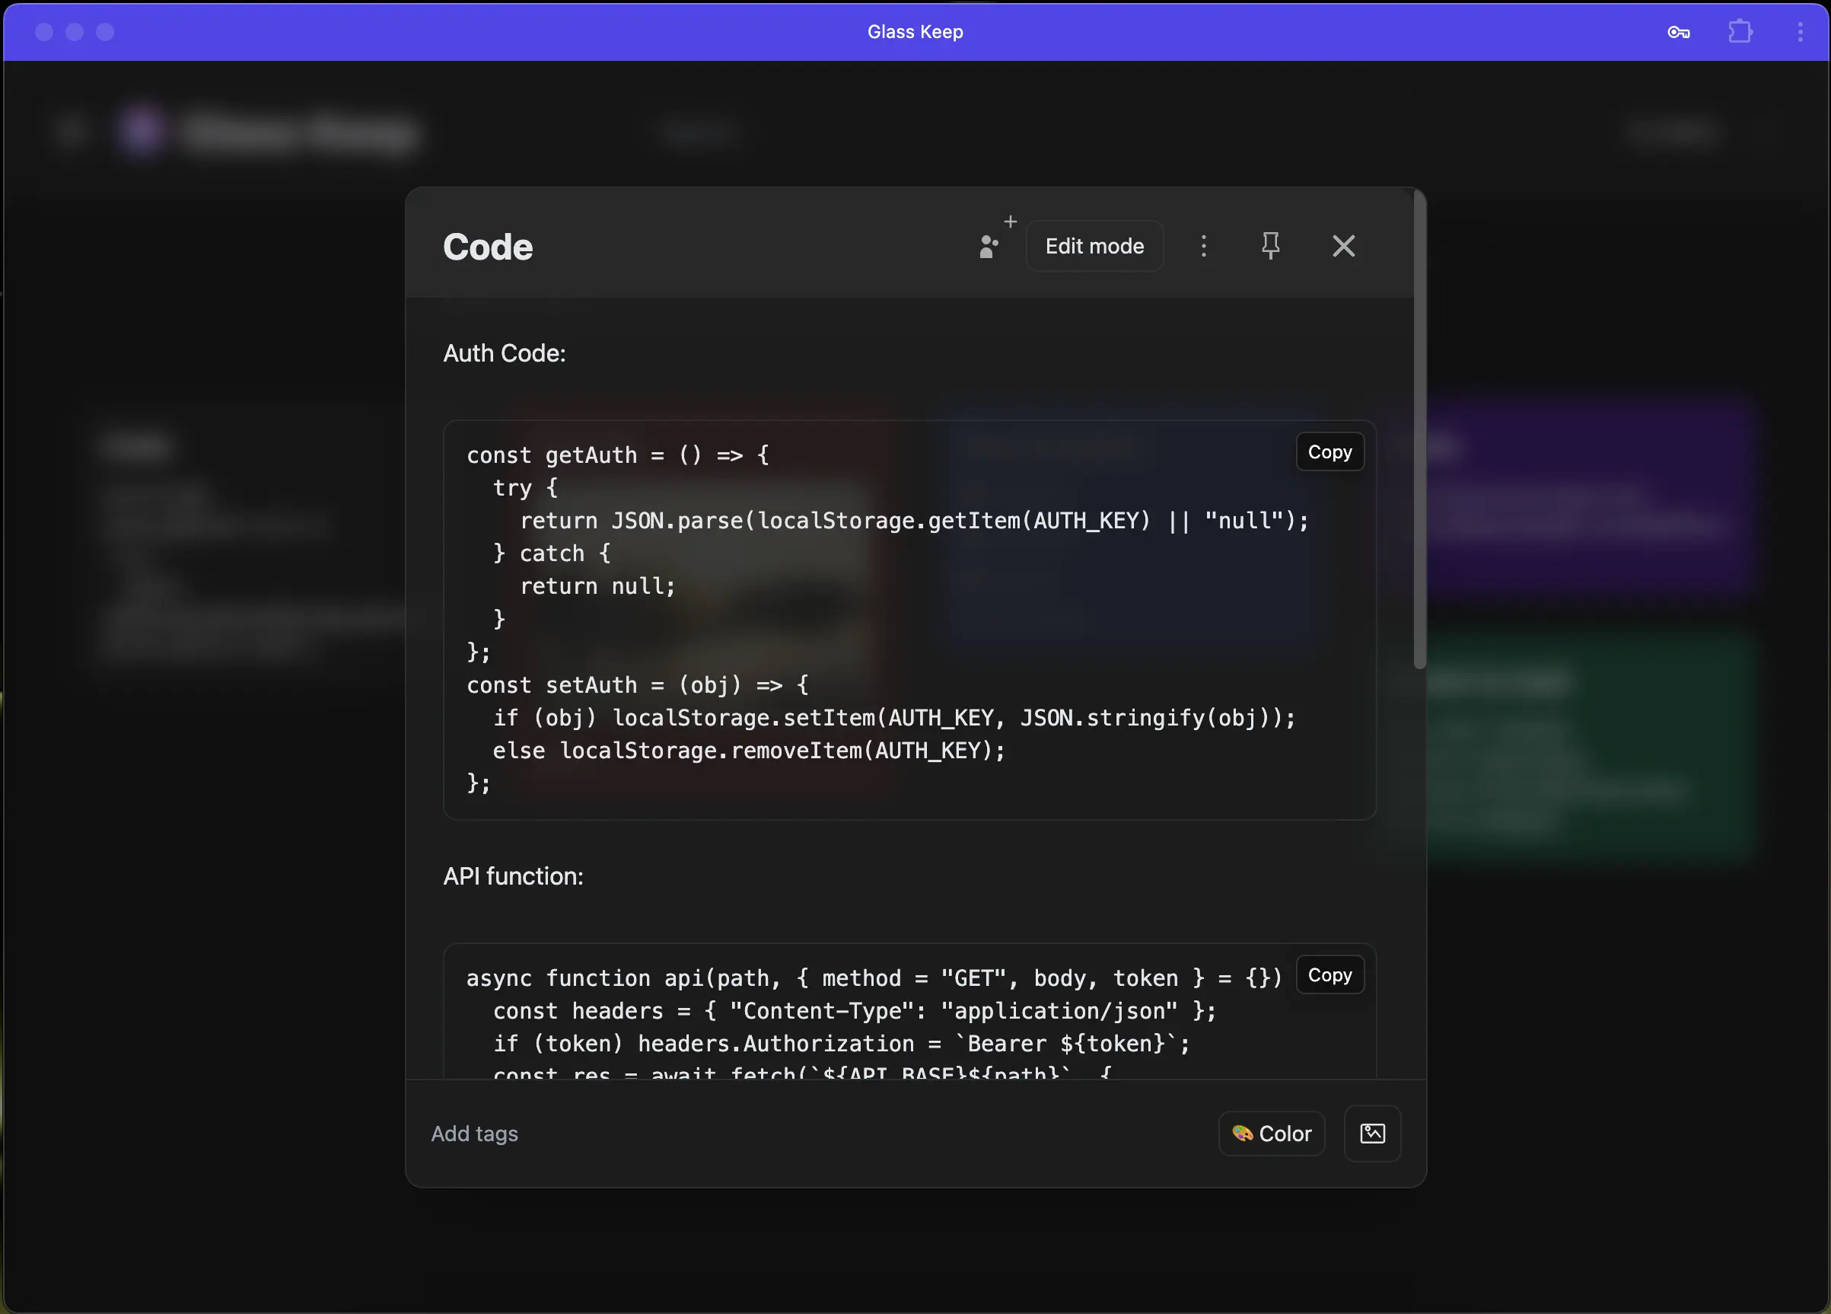Copy the API function snippet
The image size is (1831, 1314).
(1329, 974)
